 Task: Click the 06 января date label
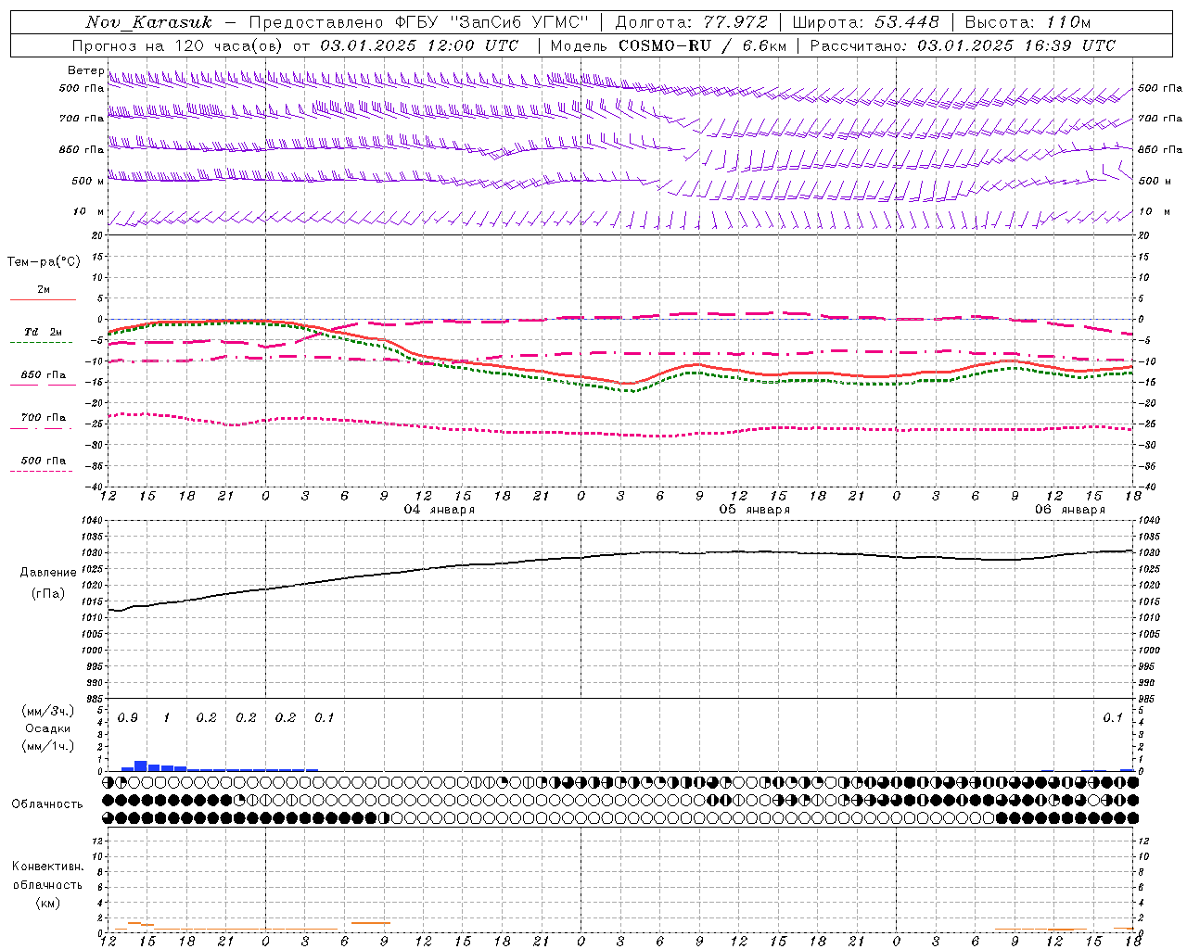tap(1069, 510)
